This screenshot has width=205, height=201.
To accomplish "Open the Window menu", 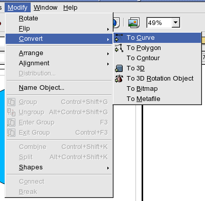I will pos(45,8).
